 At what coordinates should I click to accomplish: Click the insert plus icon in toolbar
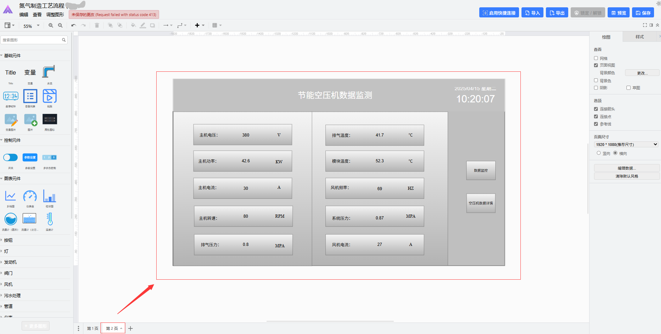(197, 25)
